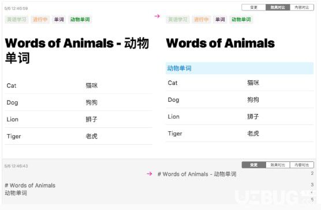Switch 12:46:43 entry to 效果对比 tab
This screenshot has height=210, width=321.
pyautogui.click(x=278, y=165)
